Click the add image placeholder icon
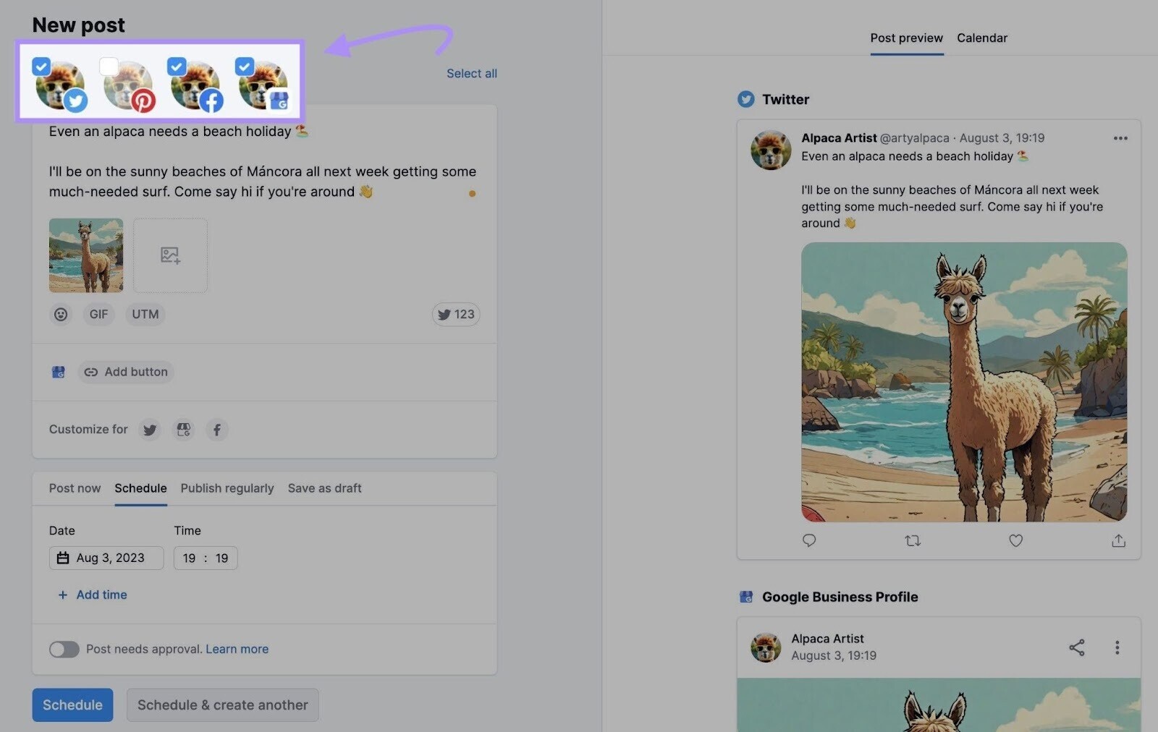Screen dimensions: 1158x732 170,255
